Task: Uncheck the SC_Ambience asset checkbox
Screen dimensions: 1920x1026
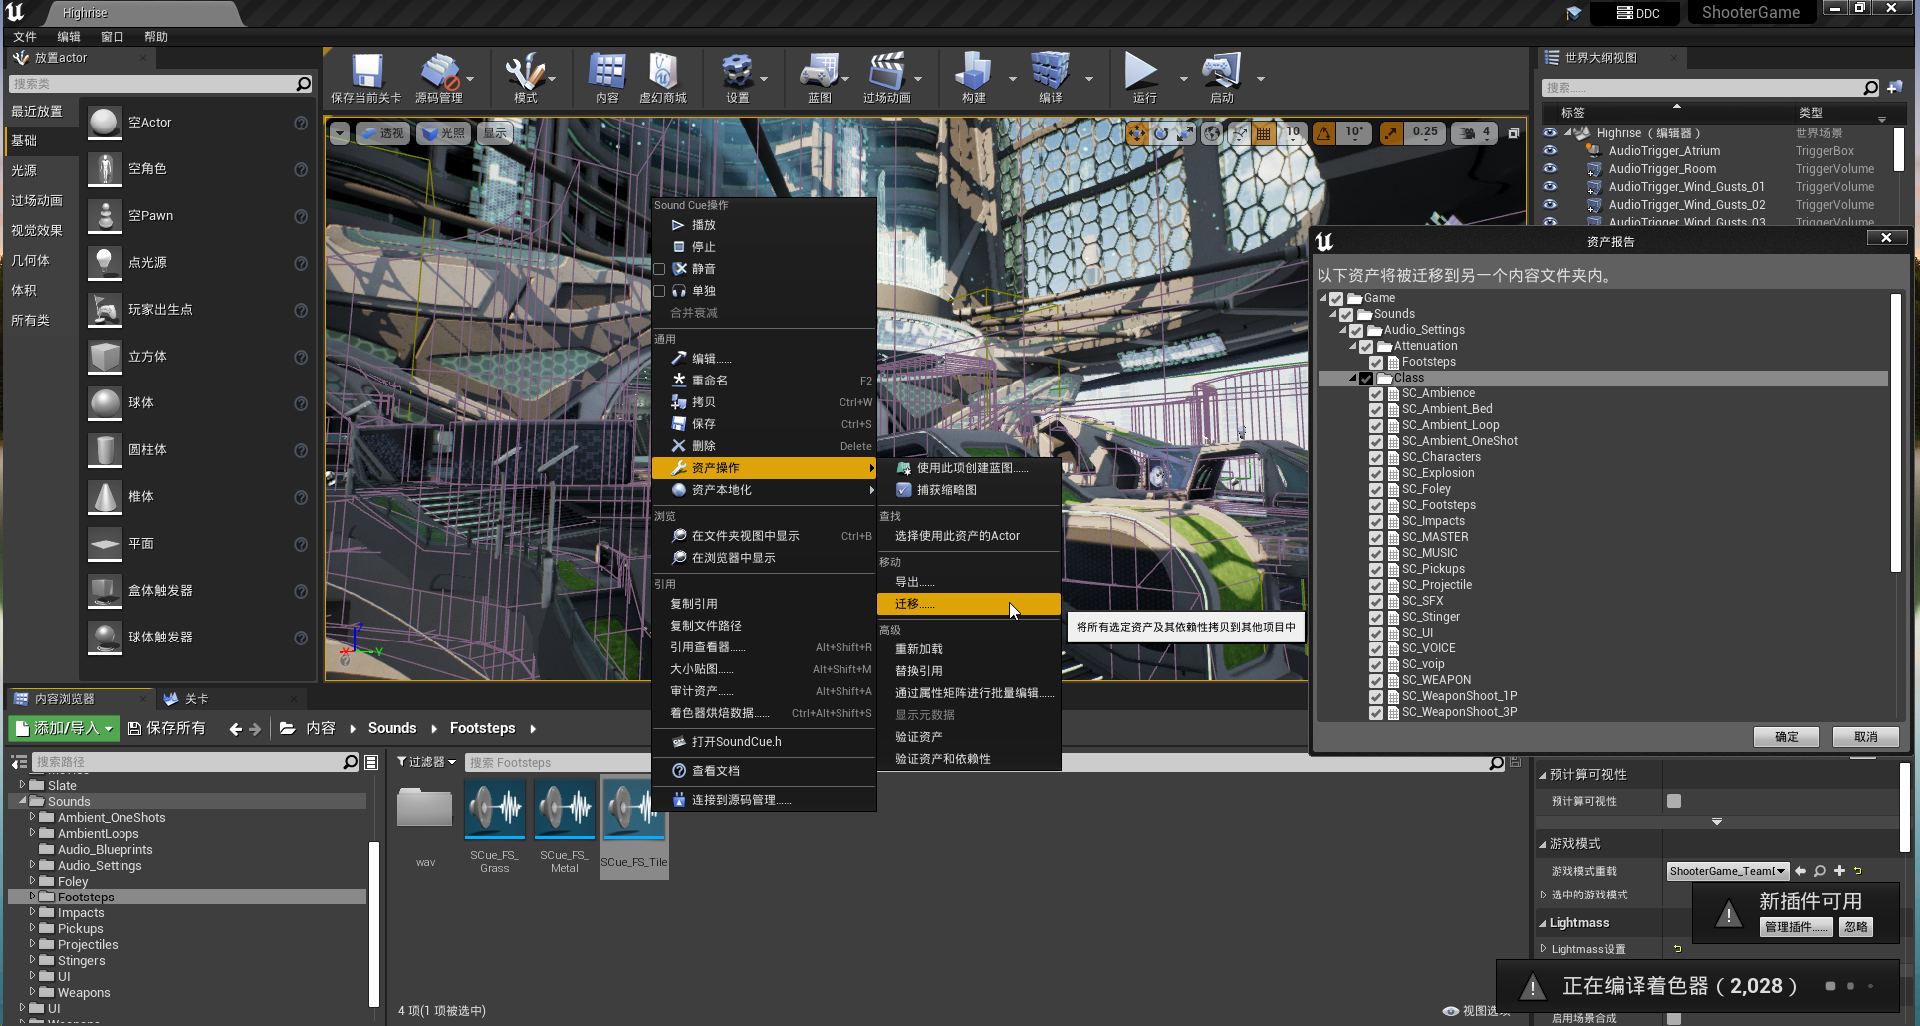Action: 1376,393
